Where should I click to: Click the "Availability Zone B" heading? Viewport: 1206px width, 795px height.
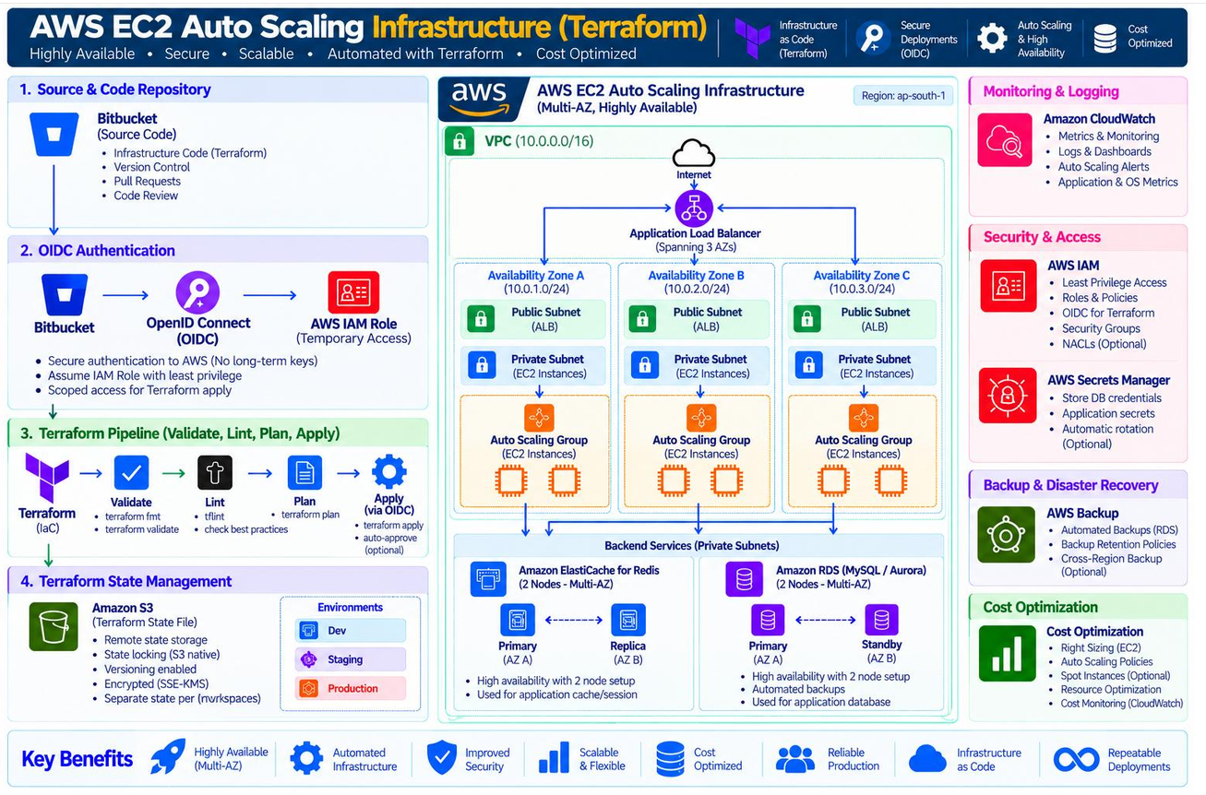click(697, 276)
